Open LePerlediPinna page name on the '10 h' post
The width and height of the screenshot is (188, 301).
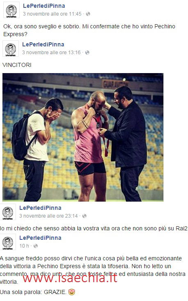click(x=40, y=238)
